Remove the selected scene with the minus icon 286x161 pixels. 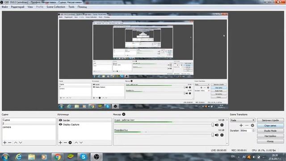[10, 142]
